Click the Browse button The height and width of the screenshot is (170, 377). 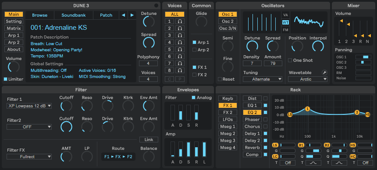tap(39, 15)
